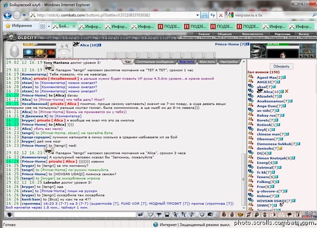Click the IE refresh button

tap(213, 15)
